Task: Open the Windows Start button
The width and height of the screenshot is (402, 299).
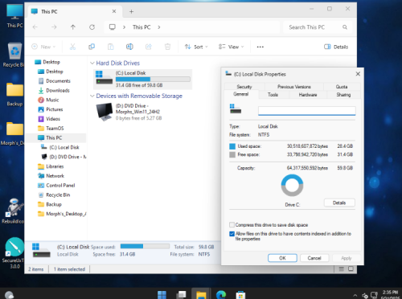Action: click(162, 295)
